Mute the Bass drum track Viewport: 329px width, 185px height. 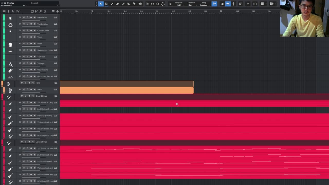coord(24,17)
